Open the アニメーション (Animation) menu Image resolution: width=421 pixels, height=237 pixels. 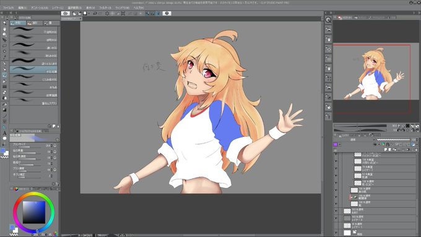40,8
